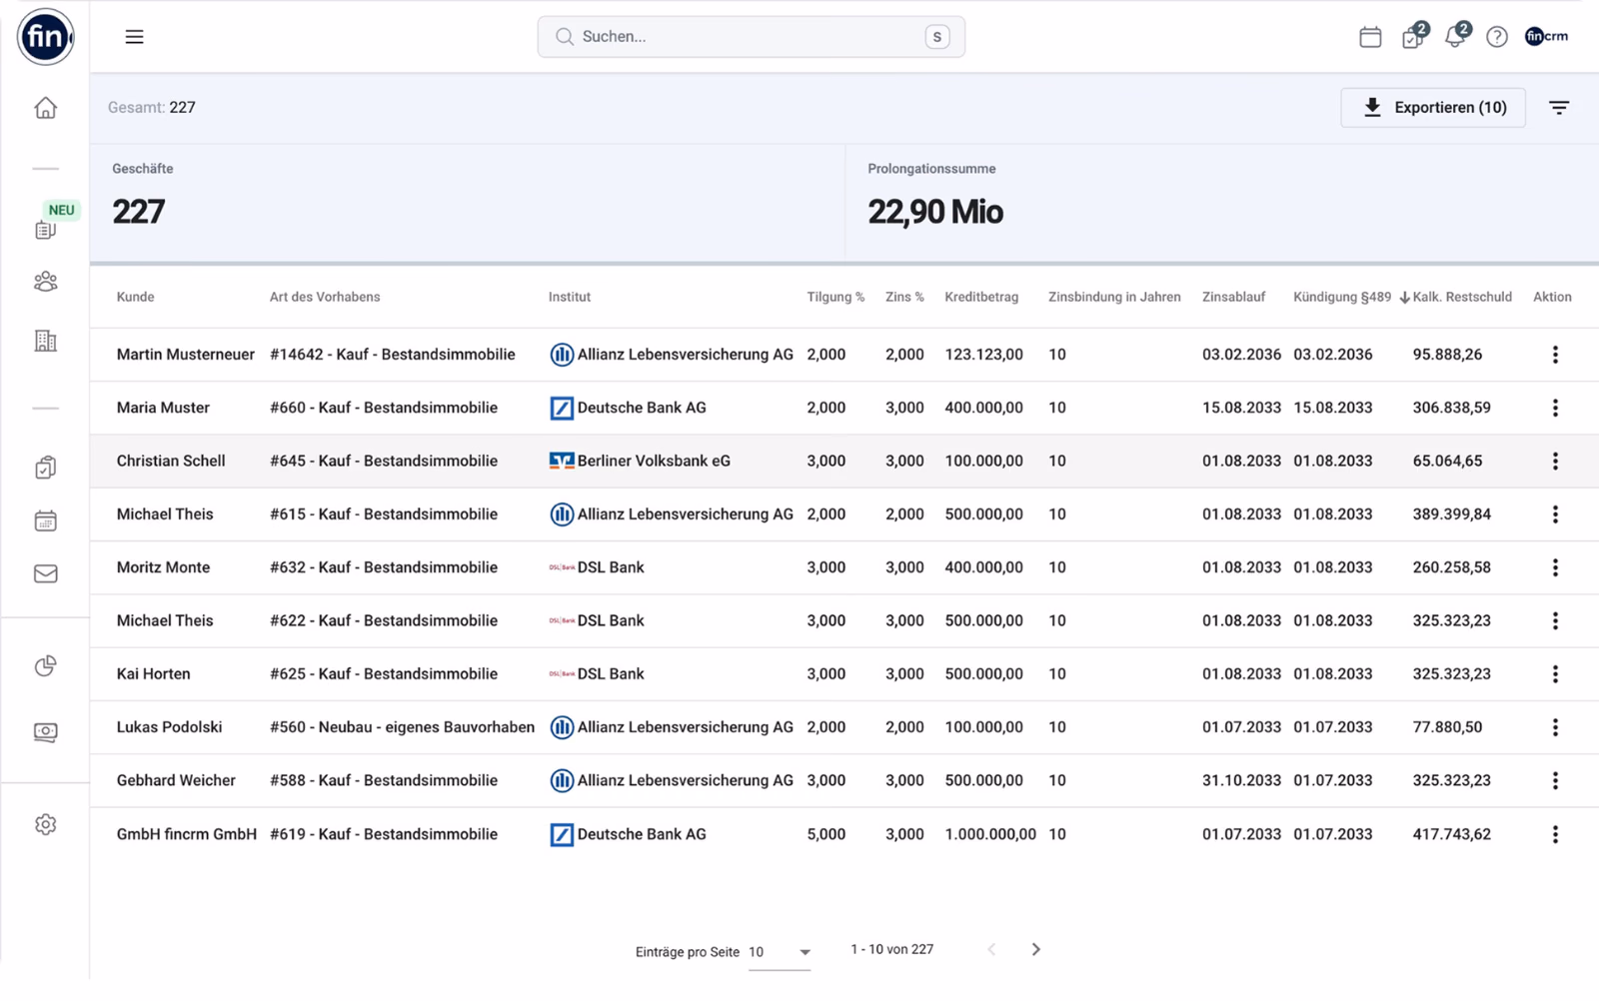Open actions menu for Christian Schell
This screenshot has width=1599, height=1001.
(1555, 461)
